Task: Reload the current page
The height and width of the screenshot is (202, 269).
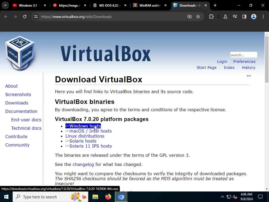Action: 25,17
